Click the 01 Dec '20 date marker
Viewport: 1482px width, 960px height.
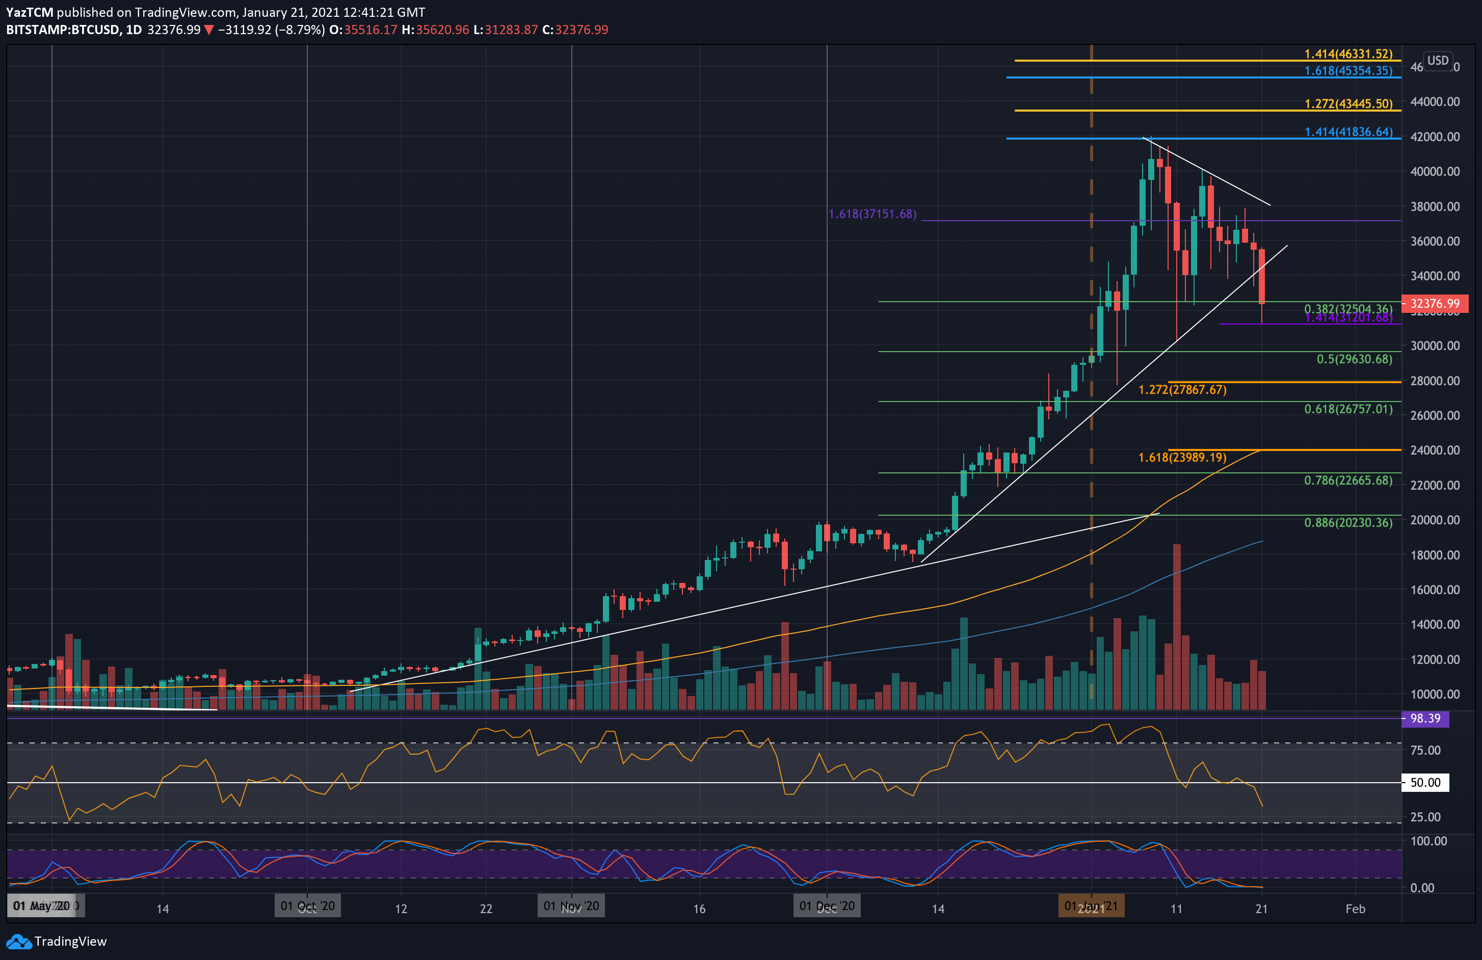[827, 906]
